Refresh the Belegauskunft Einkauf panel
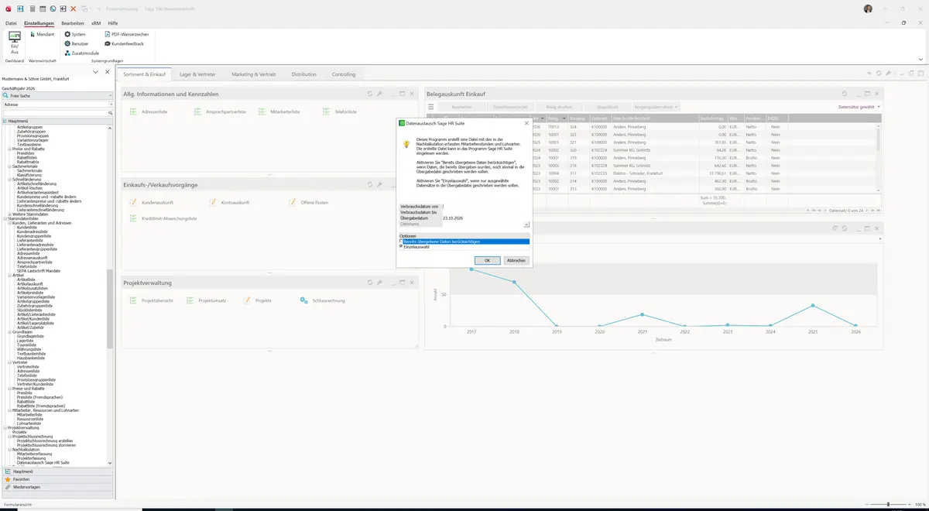The width and height of the screenshot is (929, 511). point(845,94)
